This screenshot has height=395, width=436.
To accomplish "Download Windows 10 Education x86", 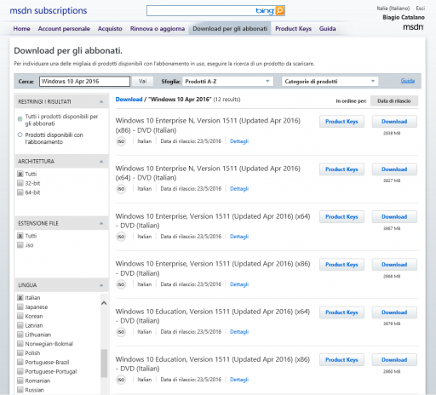I will (x=394, y=360).
